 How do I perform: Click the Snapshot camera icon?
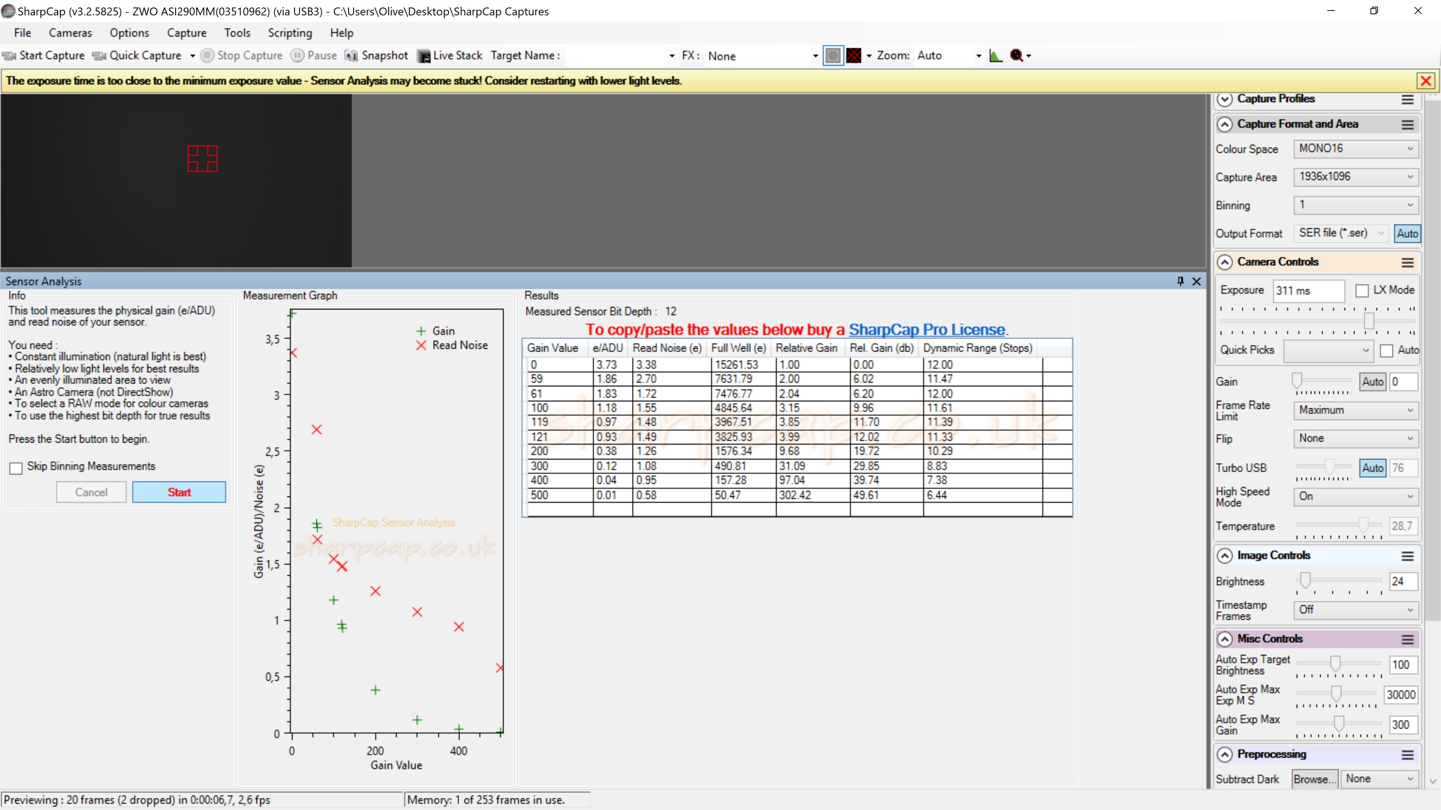(351, 55)
